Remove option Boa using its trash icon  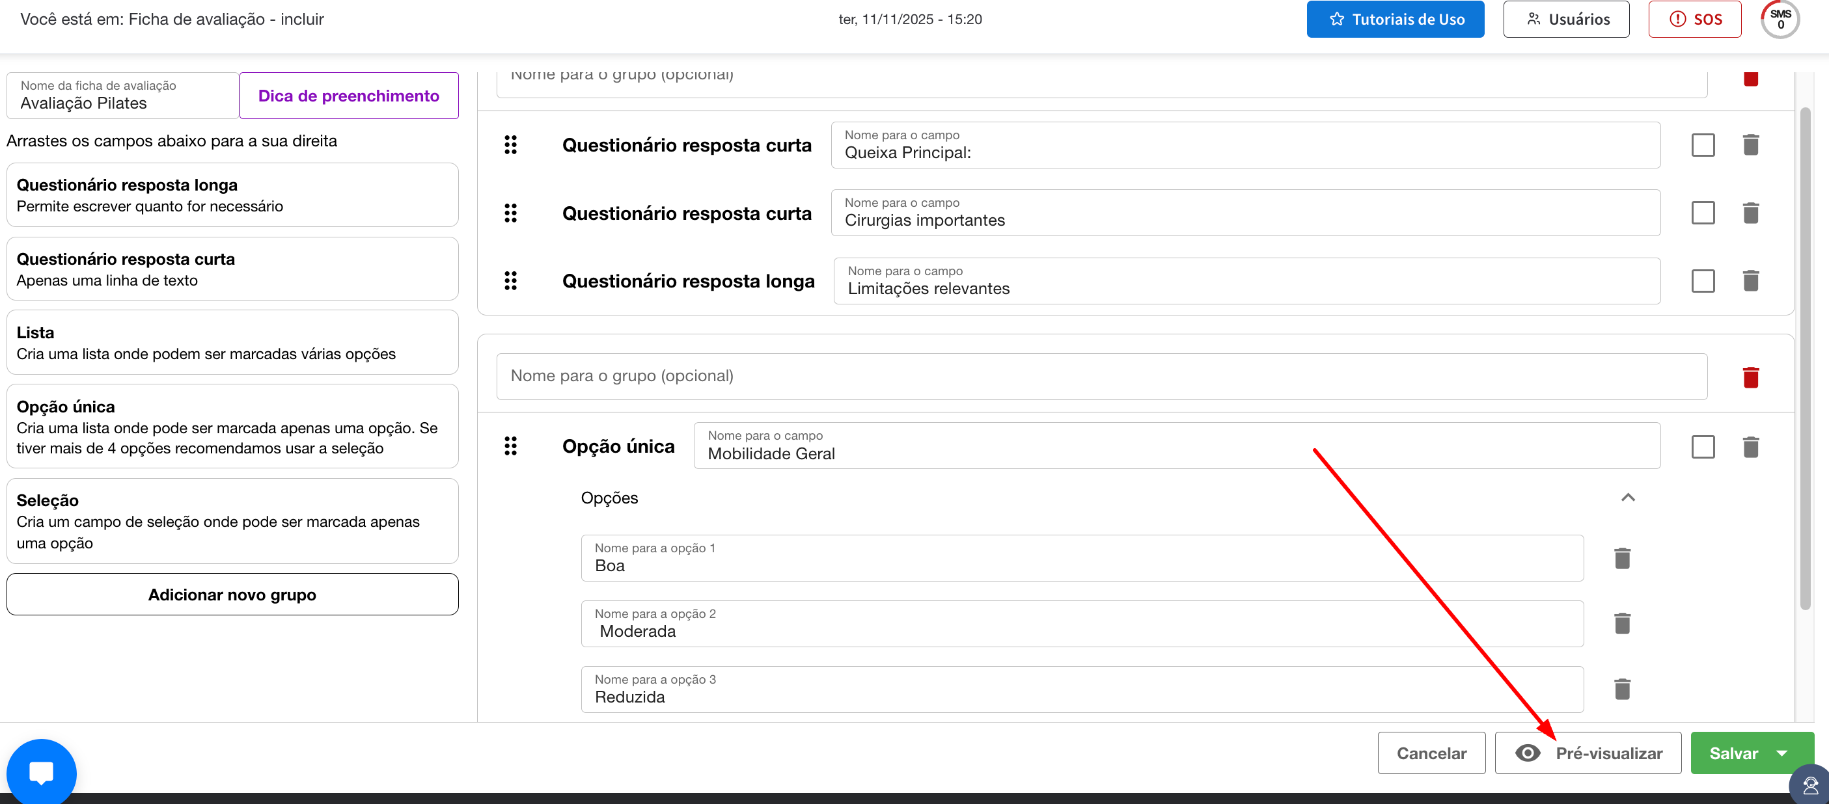coord(1621,559)
